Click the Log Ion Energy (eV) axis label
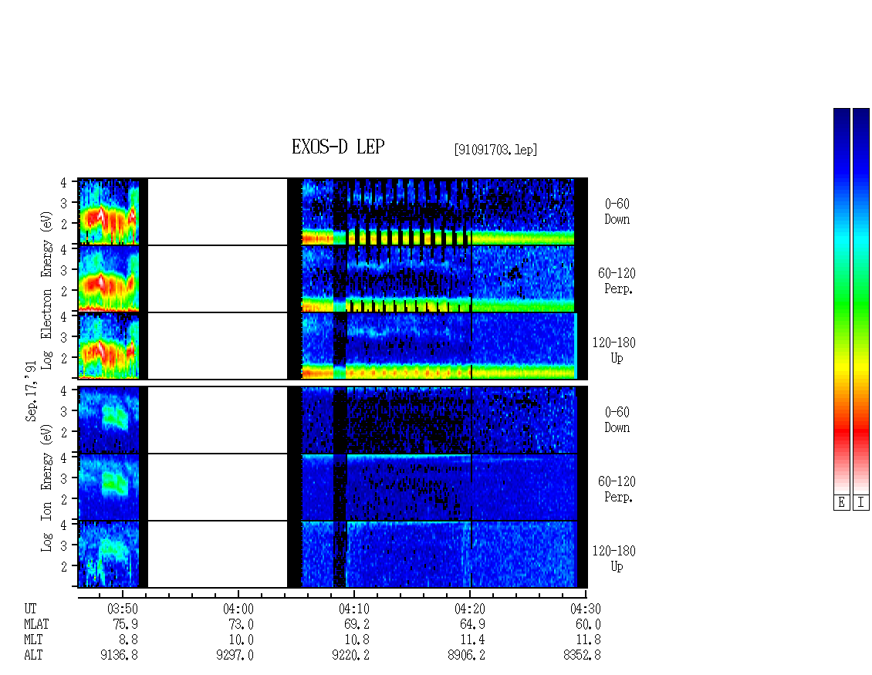 pos(46,488)
